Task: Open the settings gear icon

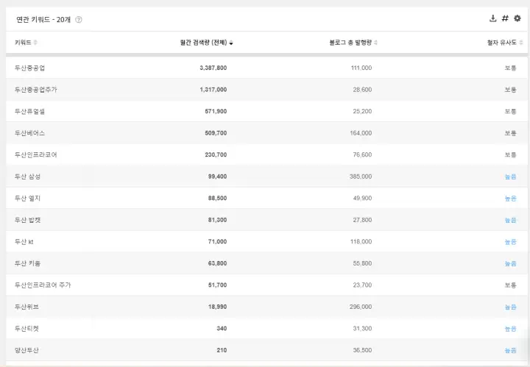Action: [x=517, y=18]
